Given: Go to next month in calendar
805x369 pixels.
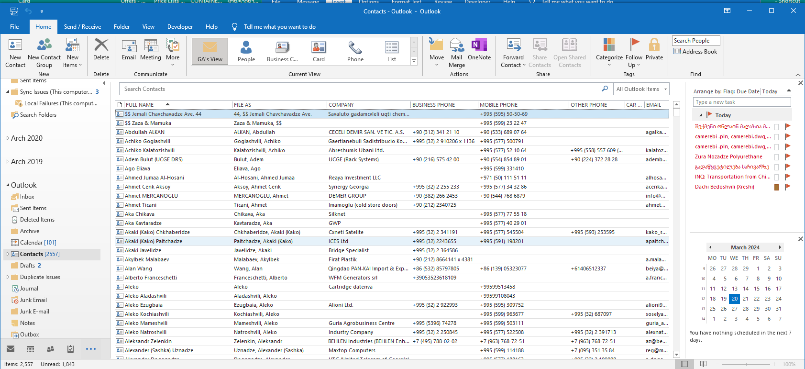Looking at the screenshot, I should (x=780, y=247).
